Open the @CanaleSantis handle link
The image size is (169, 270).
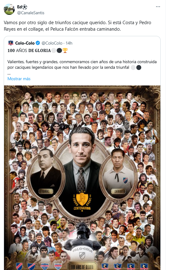31,13
